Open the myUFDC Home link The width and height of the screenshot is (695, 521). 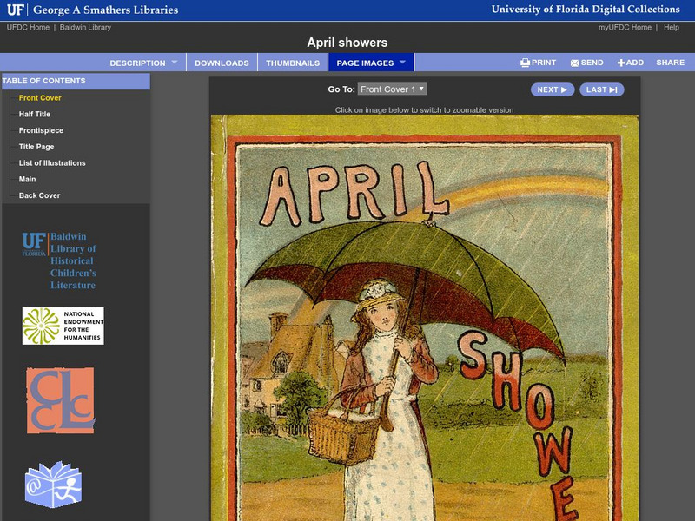point(627,26)
